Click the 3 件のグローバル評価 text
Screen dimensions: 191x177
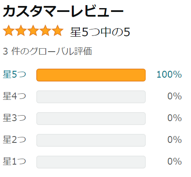pos(47,51)
